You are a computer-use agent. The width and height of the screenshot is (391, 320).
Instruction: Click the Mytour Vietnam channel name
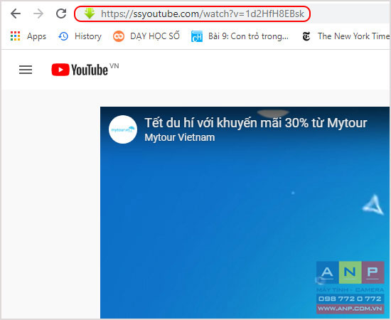(x=180, y=137)
